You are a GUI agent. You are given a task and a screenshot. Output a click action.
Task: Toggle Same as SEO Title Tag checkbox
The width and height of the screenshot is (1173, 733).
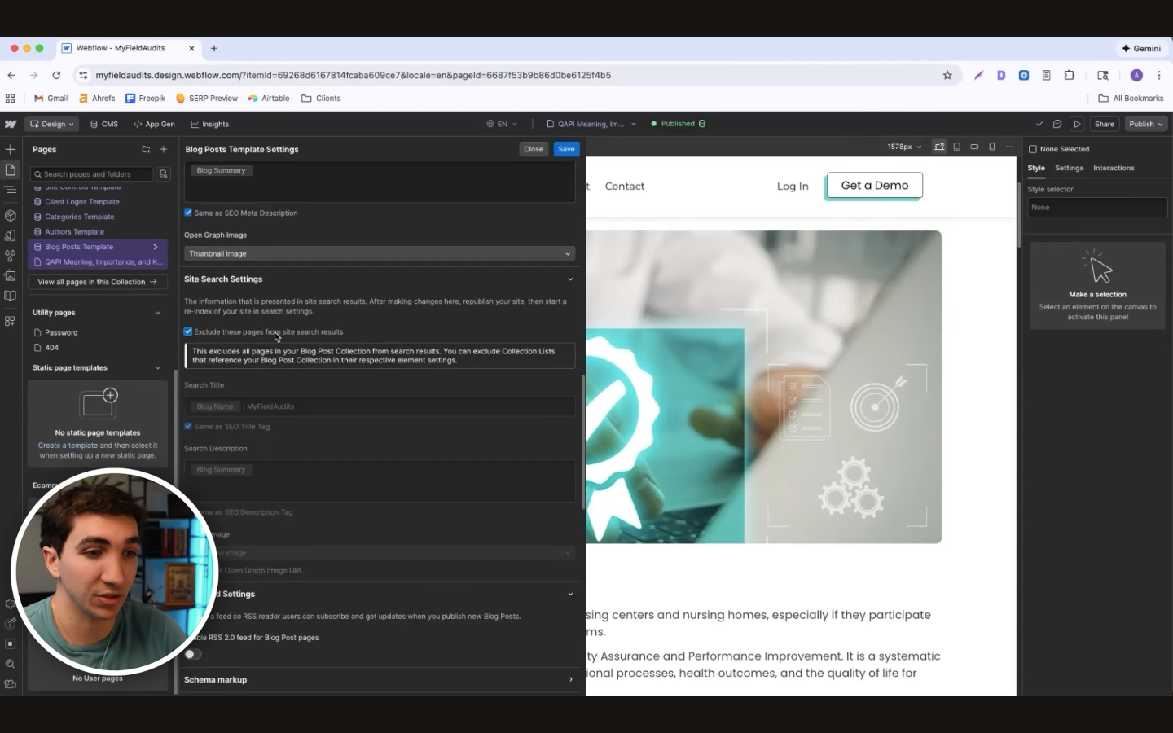click(188, 426)
